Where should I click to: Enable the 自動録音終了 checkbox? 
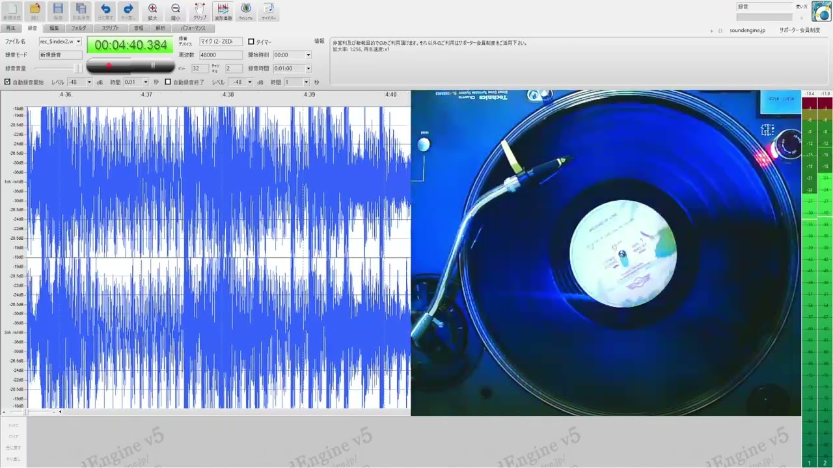(x=168, y=82)
